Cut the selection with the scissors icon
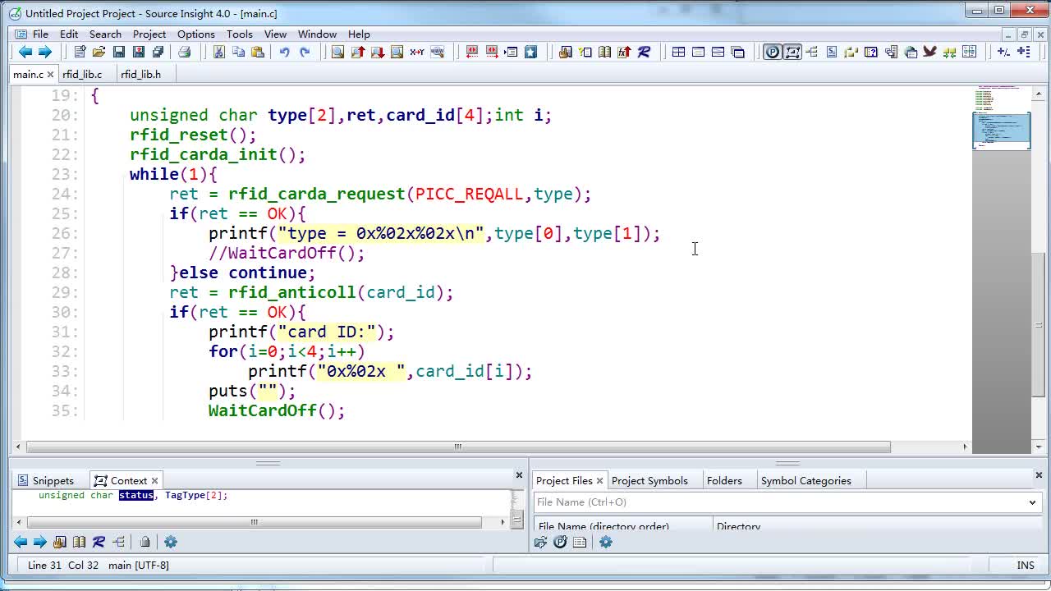The width and height of the screenshot is (1051, 591). click(219, 52)
